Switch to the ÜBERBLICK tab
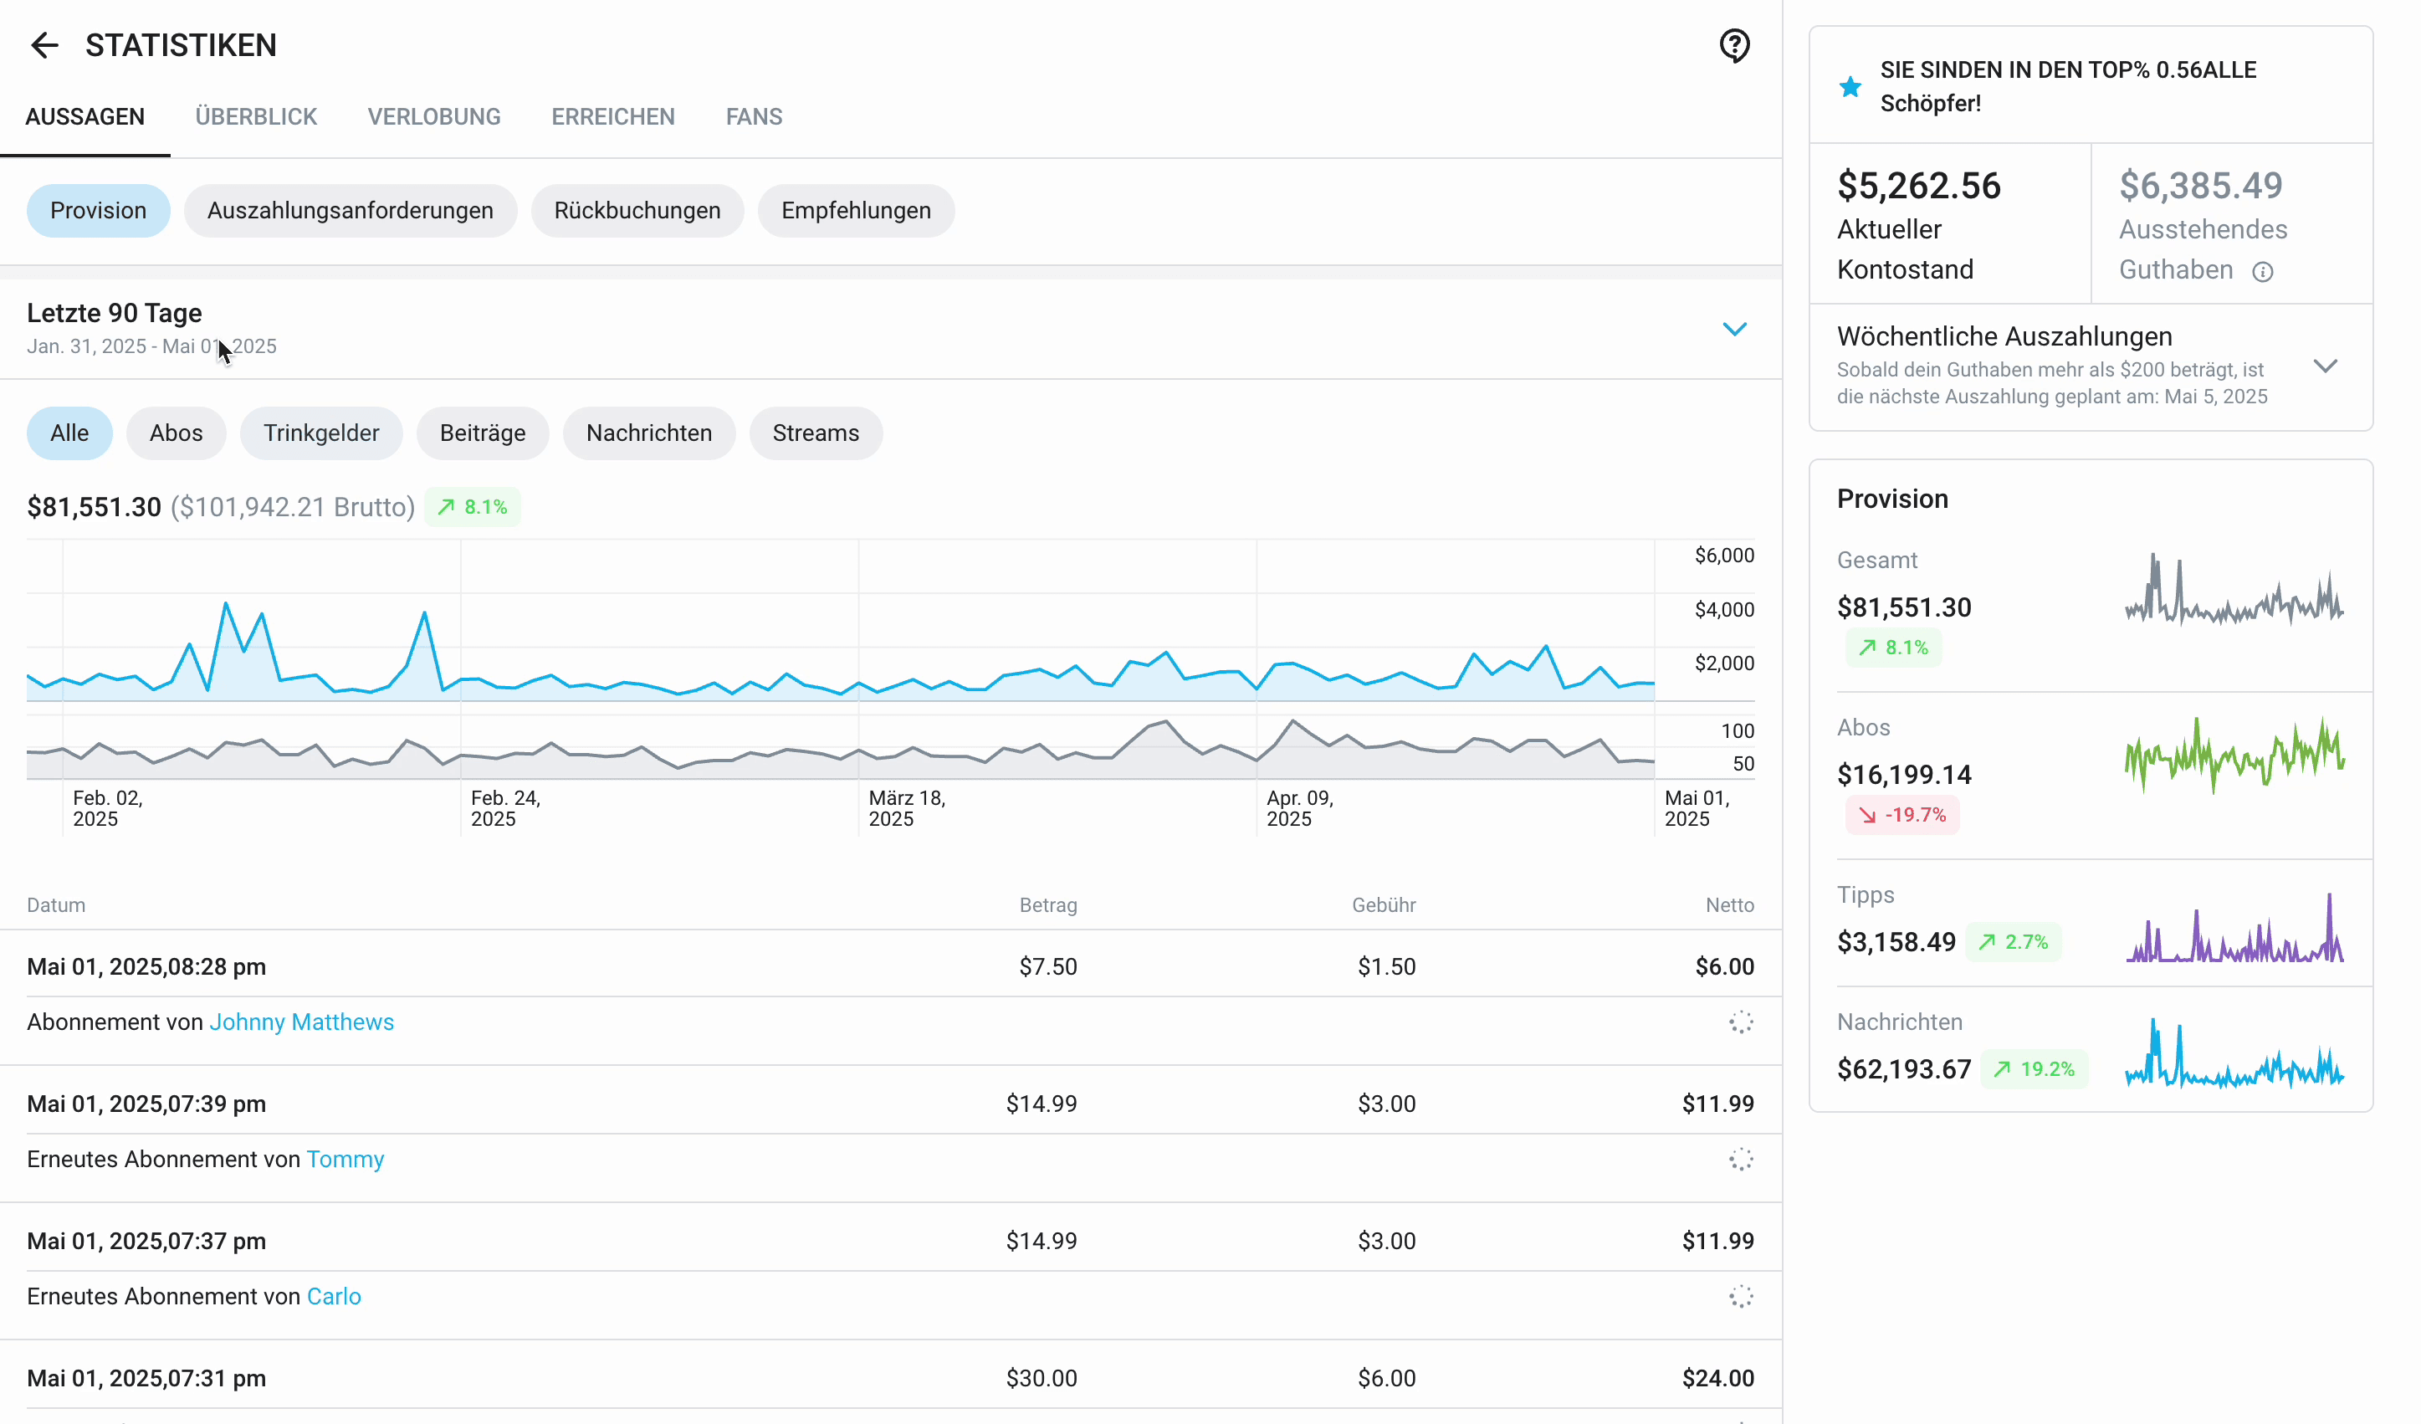 coord(255,117)
